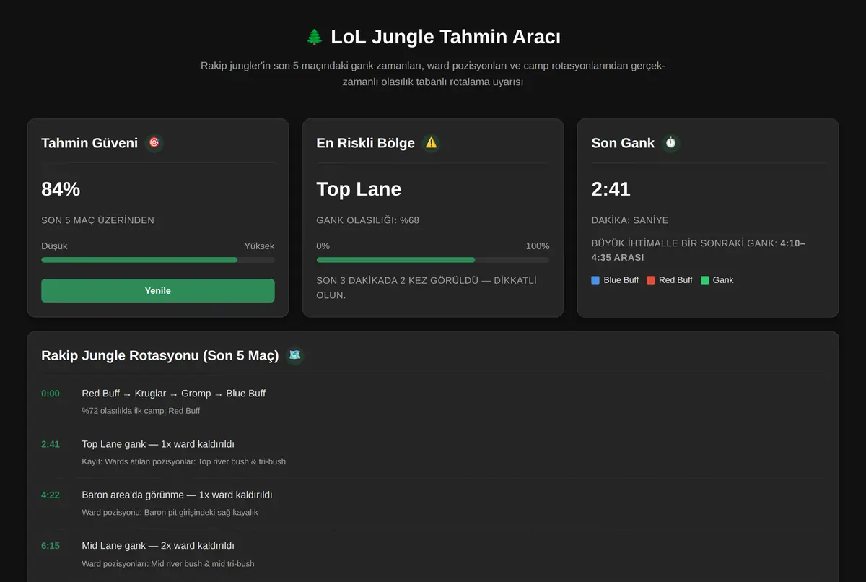866x582 pixels.
Task: Click the map icon beside Rakip Jungle Rotasyonu
Action: pos(294,355)
